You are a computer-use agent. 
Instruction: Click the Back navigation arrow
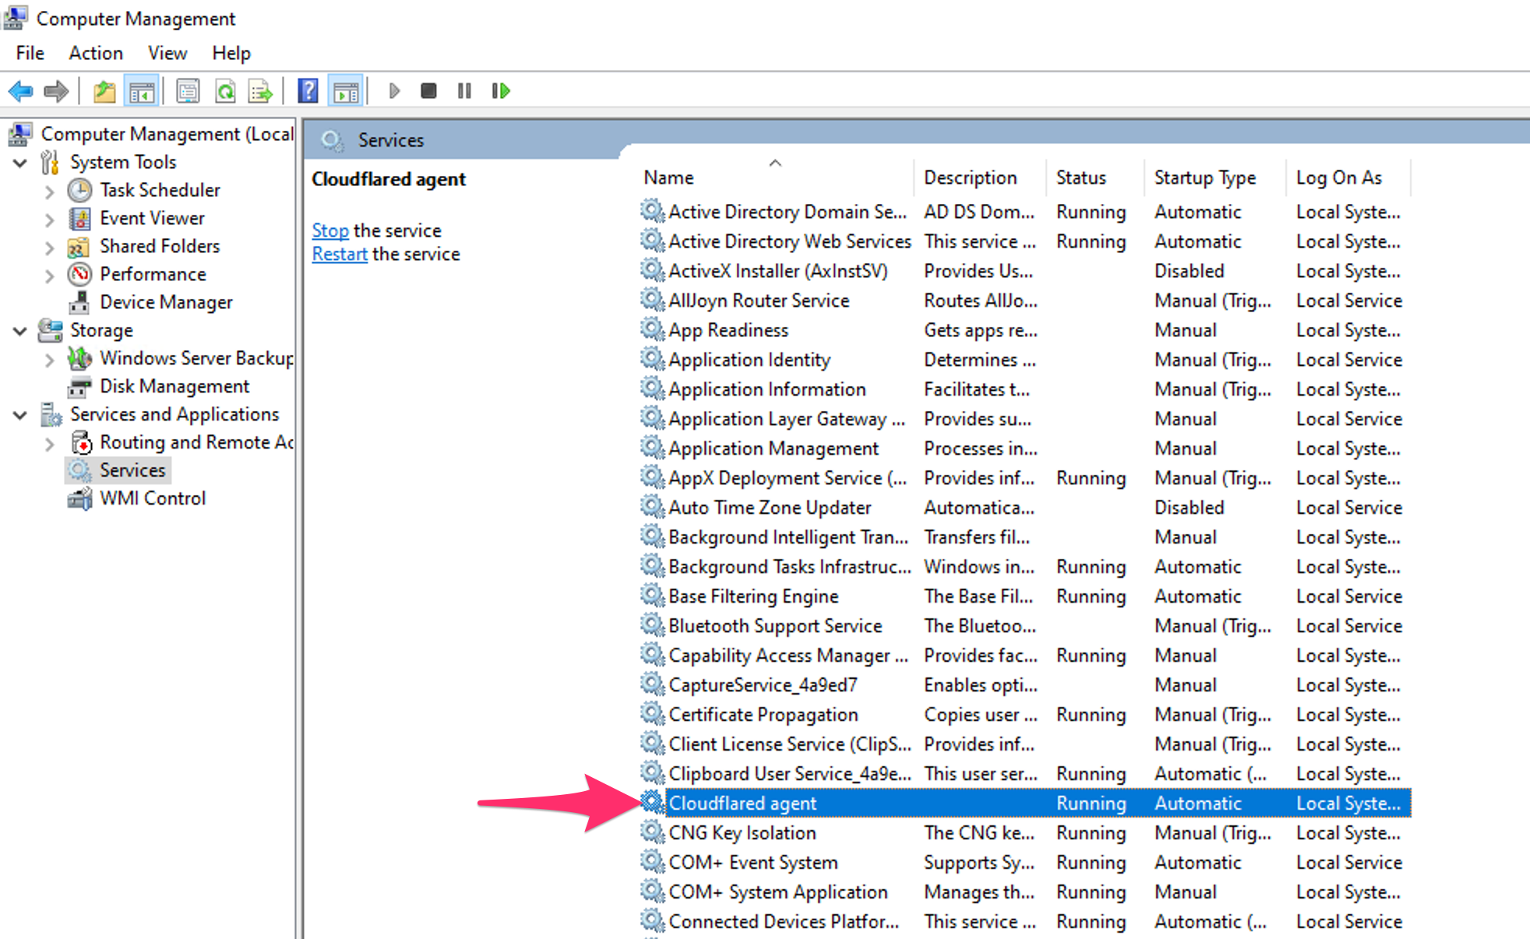click(19, 91)
